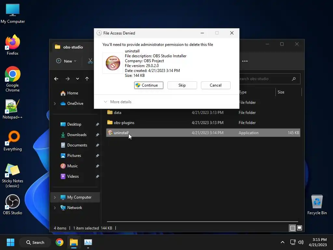
Task: Click the Search obs-studio field
Action: 270,79
